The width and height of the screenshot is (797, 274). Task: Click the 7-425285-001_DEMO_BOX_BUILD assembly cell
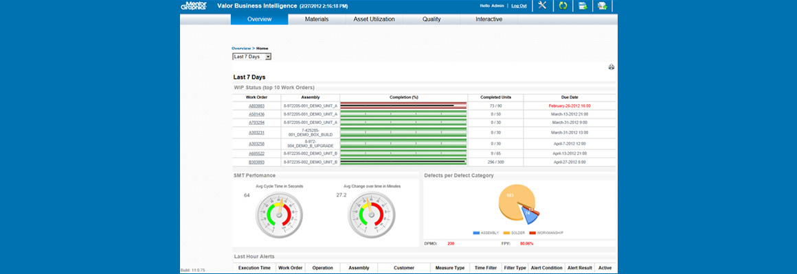coord(310,133)
